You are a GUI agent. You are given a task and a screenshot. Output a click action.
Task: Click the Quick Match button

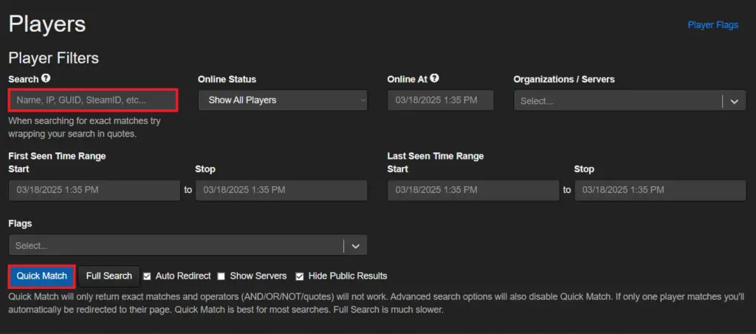[41, 276]
